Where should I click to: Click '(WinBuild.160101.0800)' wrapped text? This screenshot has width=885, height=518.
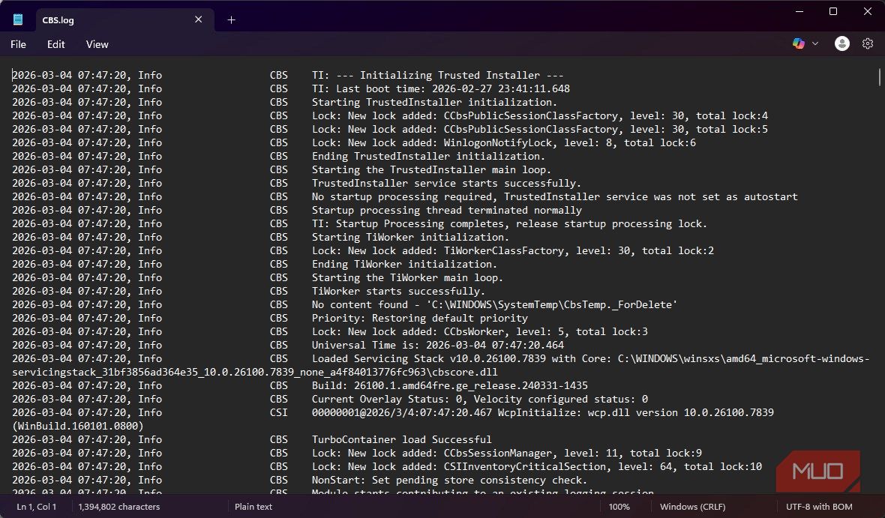pyautogui.click(x=78, y=427)
